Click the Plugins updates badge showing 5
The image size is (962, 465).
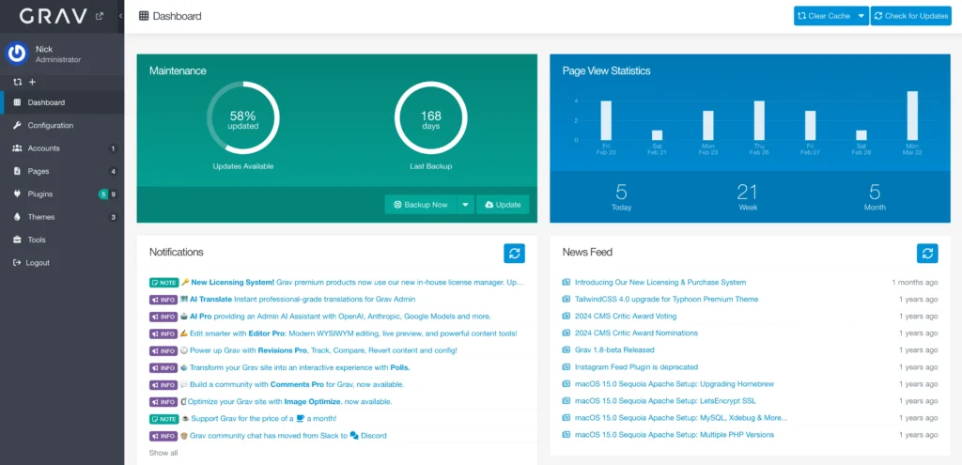pos(103,194)
